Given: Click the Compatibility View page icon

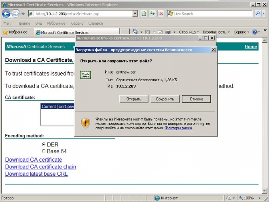Looking at the screenshot, I should (x=144, y=14).
